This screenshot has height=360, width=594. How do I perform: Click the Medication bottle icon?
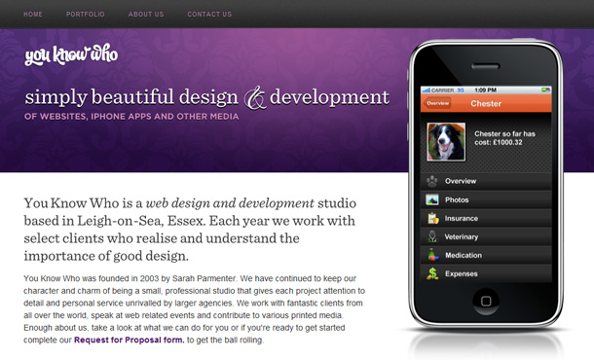(x=432, y=255)
